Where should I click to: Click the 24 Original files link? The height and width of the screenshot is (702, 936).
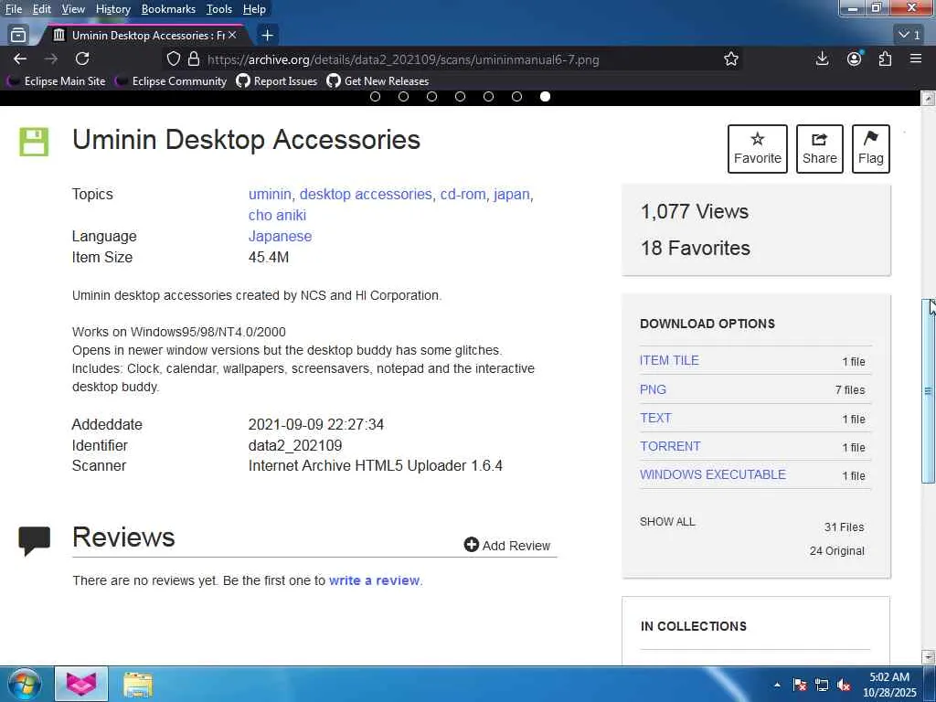point(837,550)
